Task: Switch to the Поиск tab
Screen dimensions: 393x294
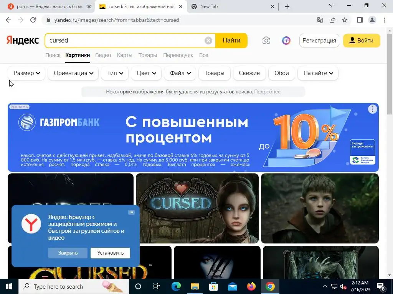Action: click(x=53, y=55)
